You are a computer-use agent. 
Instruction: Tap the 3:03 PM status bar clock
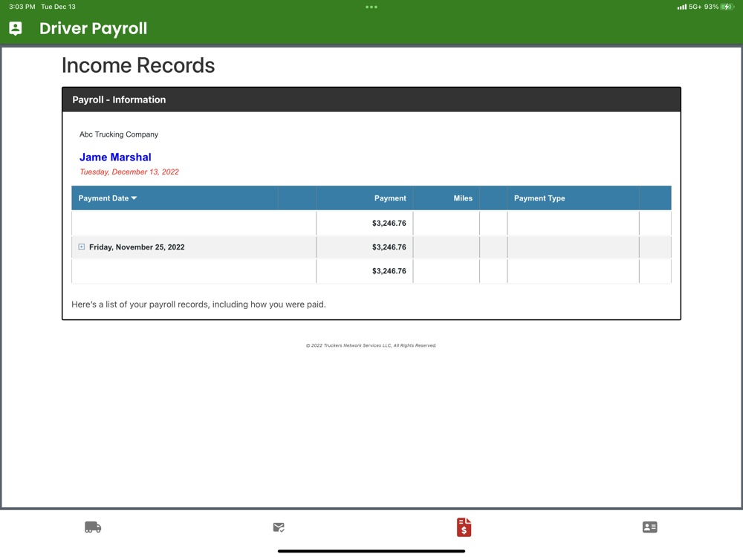[22, 7]
